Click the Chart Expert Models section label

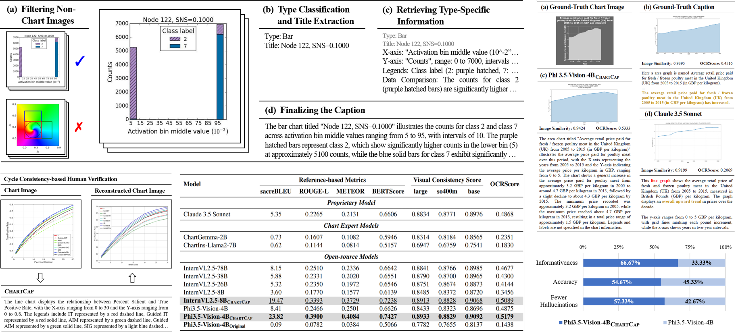[x=351, y=226]
